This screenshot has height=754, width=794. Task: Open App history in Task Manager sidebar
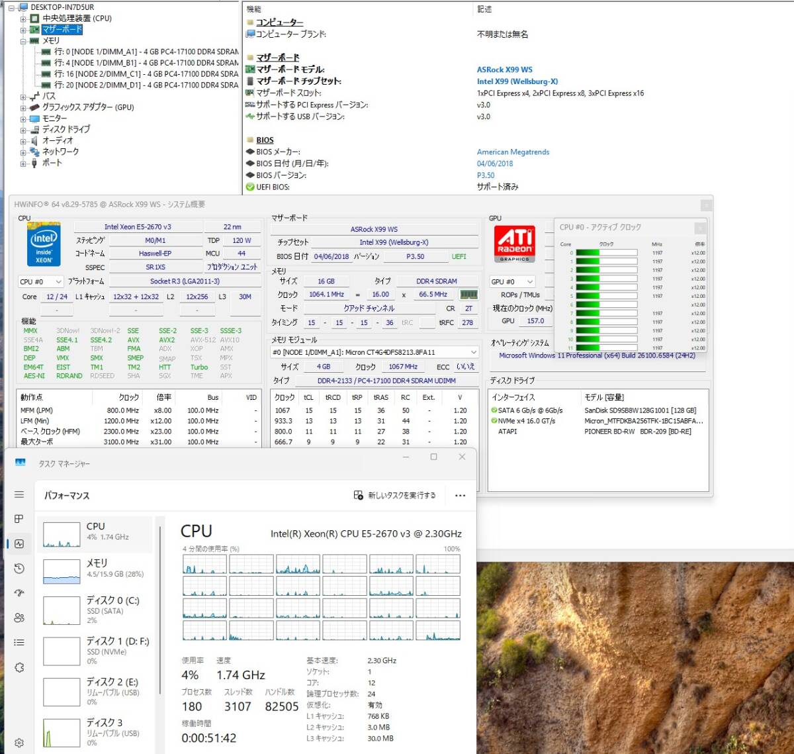coord(19,569)
